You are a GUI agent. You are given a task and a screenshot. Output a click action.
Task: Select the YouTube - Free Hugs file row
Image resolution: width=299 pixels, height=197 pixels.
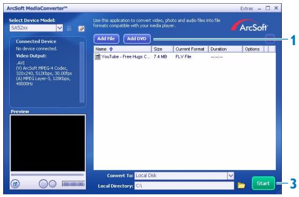(184, 57)
